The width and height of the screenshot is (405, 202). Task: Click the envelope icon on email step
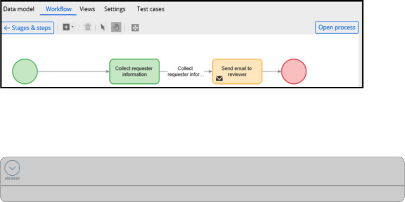click(x=220, y=79)
